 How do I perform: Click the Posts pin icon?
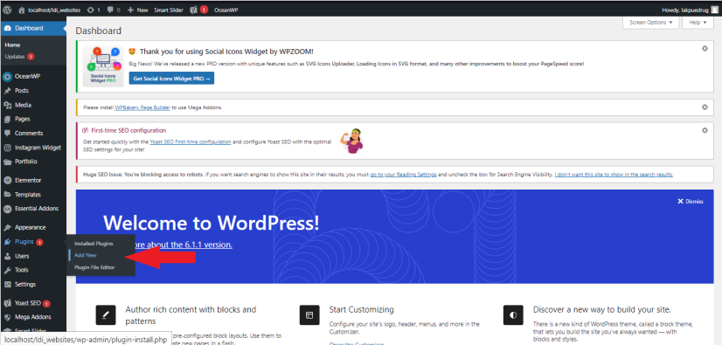(x=7, y=91)
